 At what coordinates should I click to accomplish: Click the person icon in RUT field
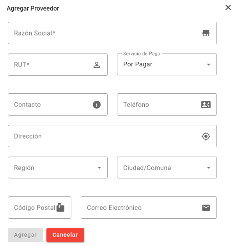pos(97,65)
